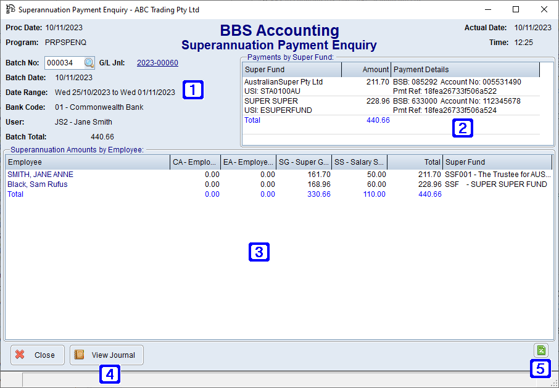Click the blue Total link under employee amounts
This screenshot has height=388, width=559.
[15, 194]
